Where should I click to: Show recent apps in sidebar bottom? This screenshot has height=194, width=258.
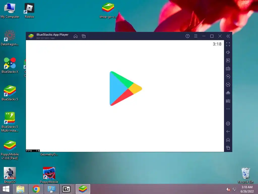pyautogui.click(x=228, y=148)
